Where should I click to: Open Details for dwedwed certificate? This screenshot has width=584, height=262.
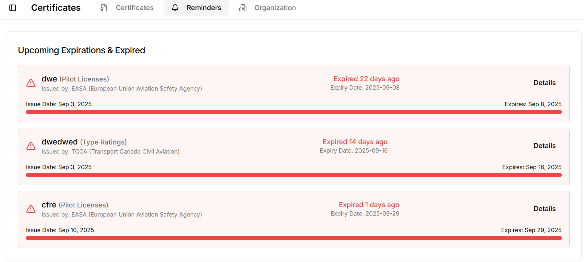[545, 146]
